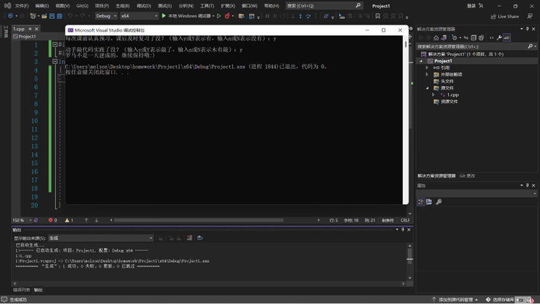Open Properties wrench icon in Solution Explorer
This screenshot has width=540, height=304.
point(499,38)
